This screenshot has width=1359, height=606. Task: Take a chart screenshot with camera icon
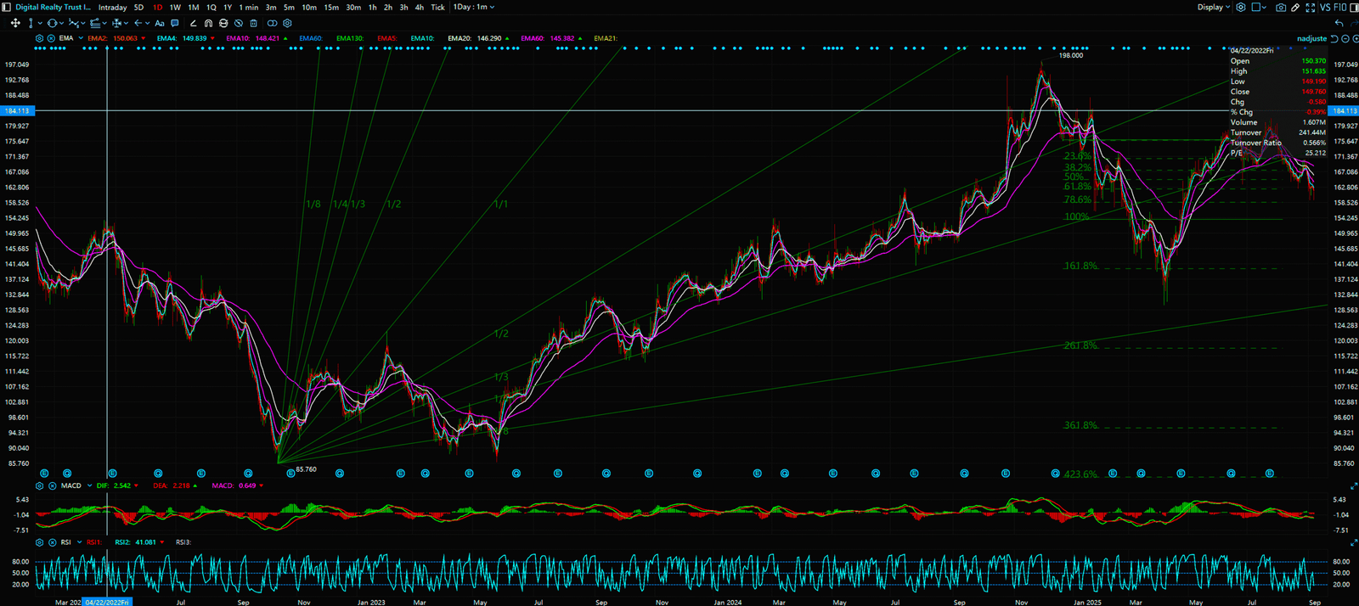click(x=1281, y=8)
